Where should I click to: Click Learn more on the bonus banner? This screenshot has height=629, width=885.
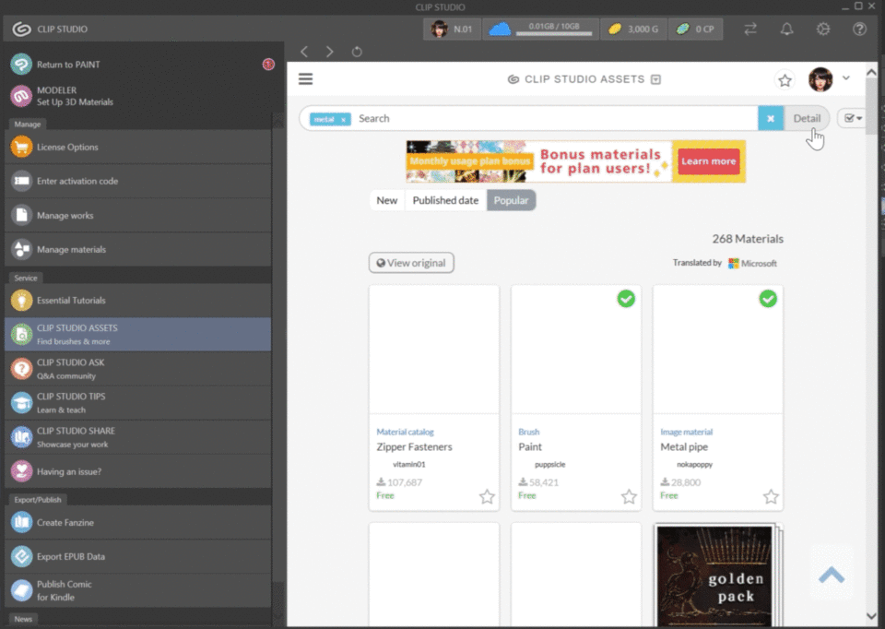pos(708,161)
